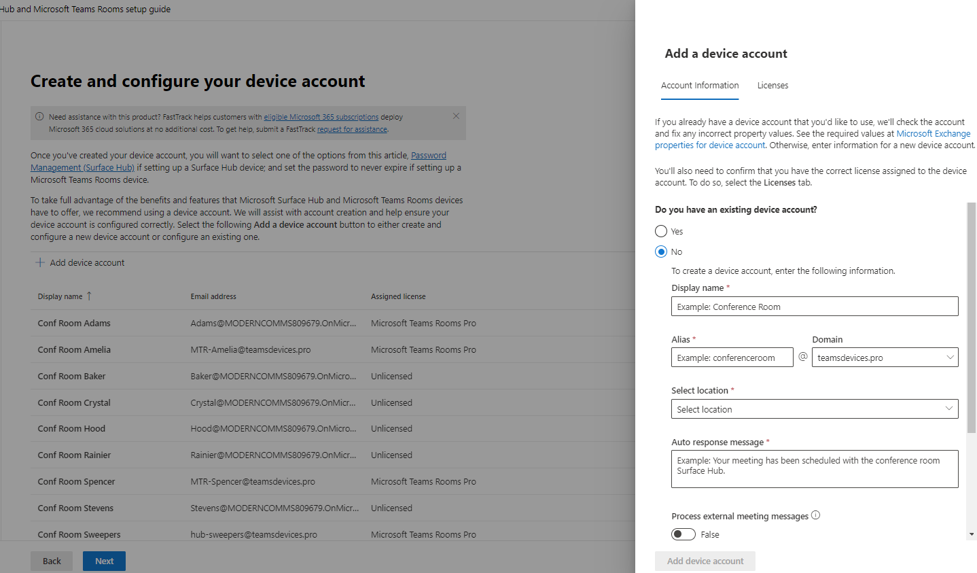Open the Account Information tab

click(x=700, y=86)
